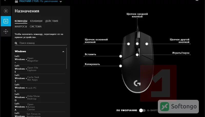Toggle the По умолчанию / G-SHIFT switch
This screenshot has width=205, height=117.
coord(142,110)
